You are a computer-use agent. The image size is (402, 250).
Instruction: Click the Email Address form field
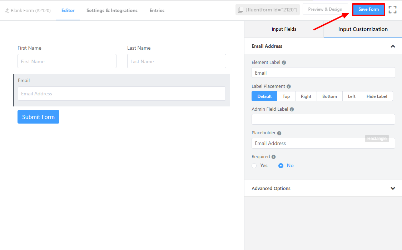(x=122, y=94)
